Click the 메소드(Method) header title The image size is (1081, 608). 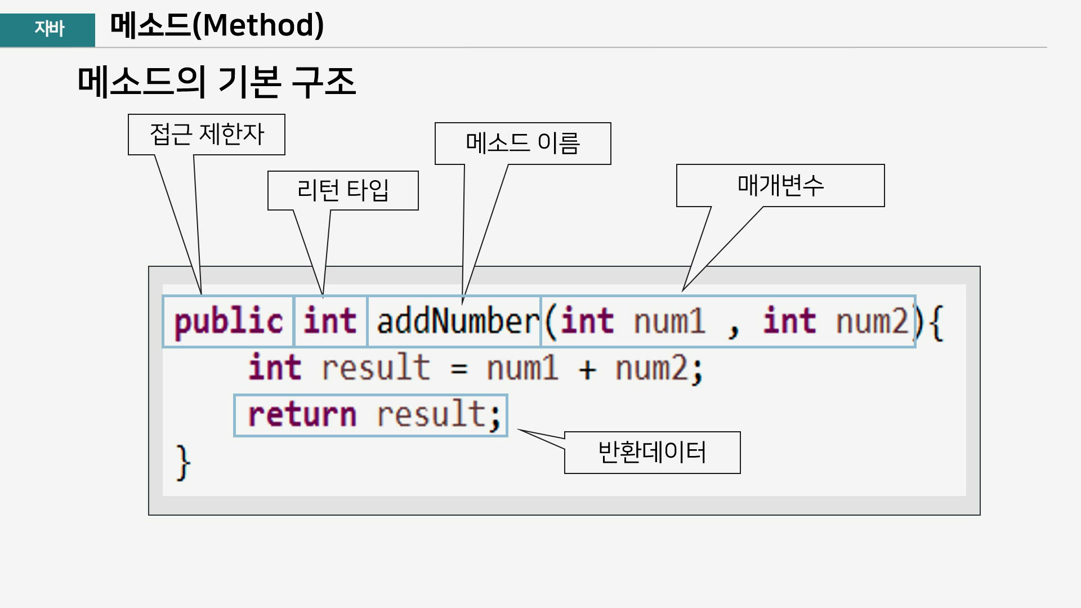(x=217, y=26)
